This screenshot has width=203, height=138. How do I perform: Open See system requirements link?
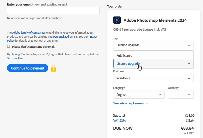[130, 103]
